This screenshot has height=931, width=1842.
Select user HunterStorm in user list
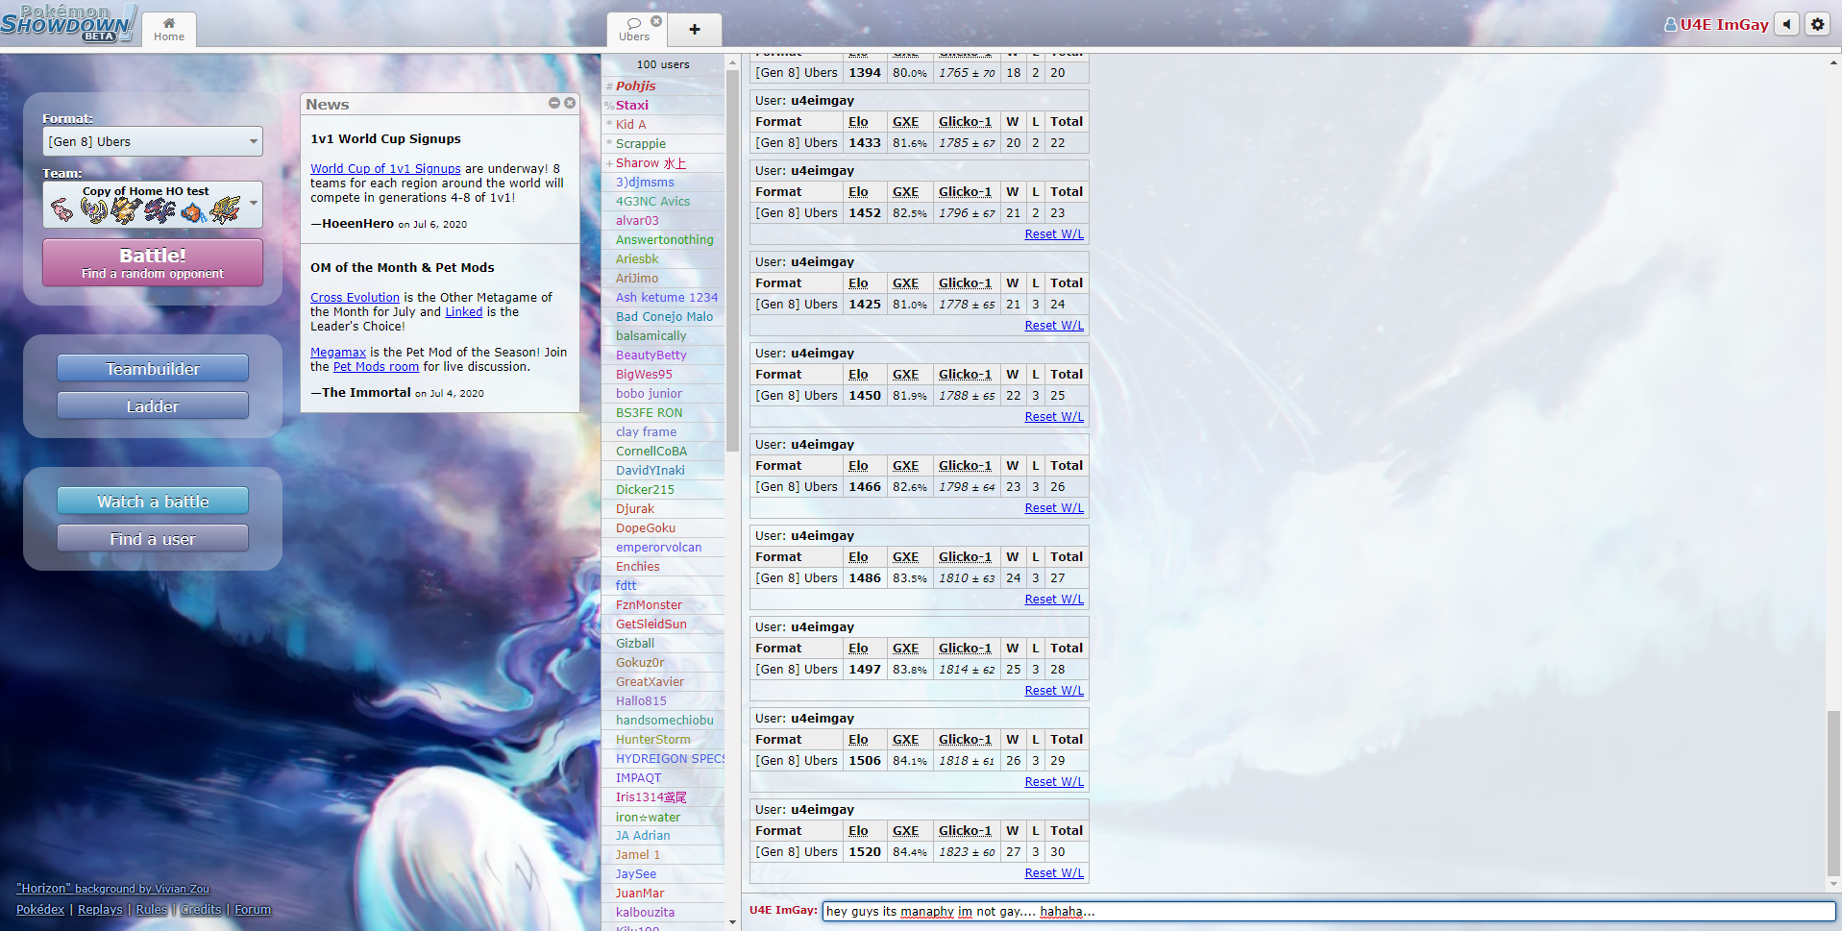click(663, 739)
